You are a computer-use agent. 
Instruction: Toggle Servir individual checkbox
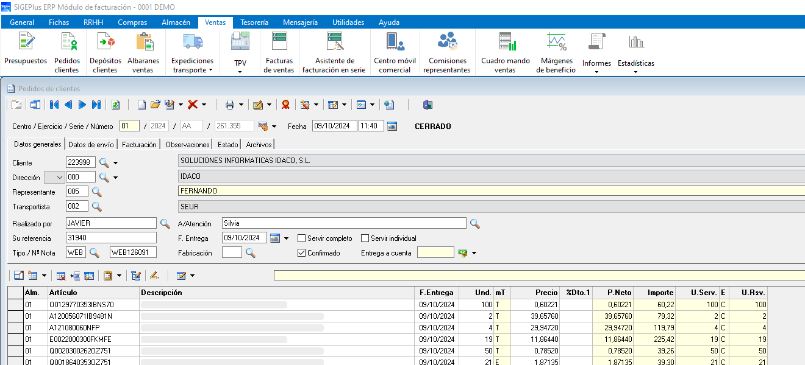365,238
